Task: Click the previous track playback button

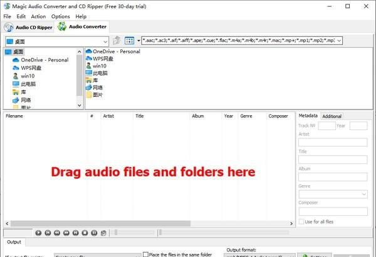Action: pos(48,233)
